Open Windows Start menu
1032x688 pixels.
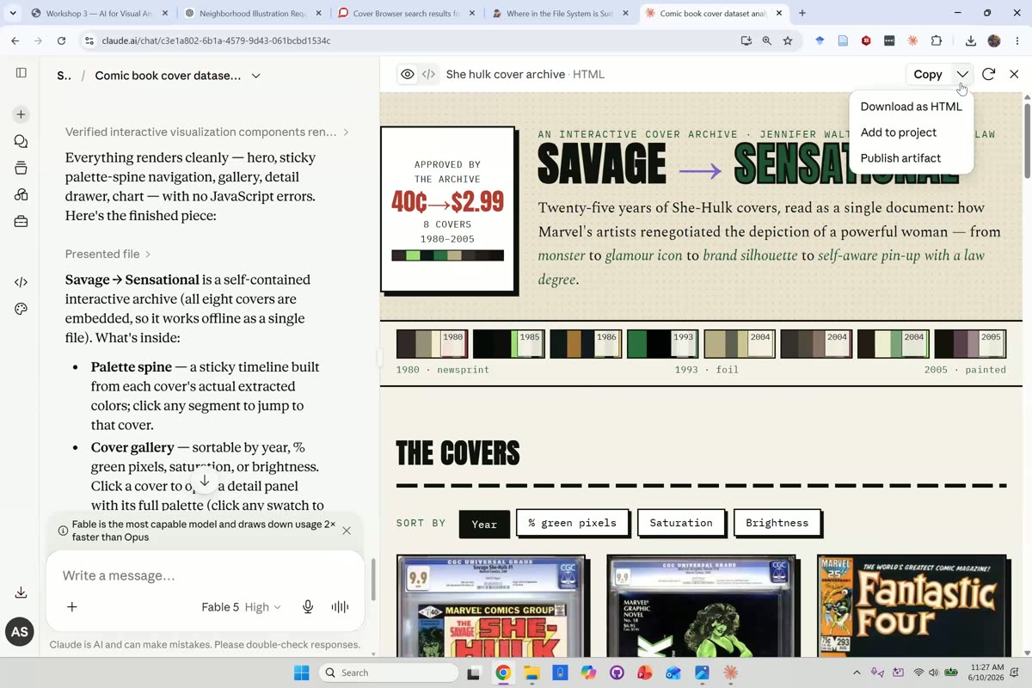(302, 673)
